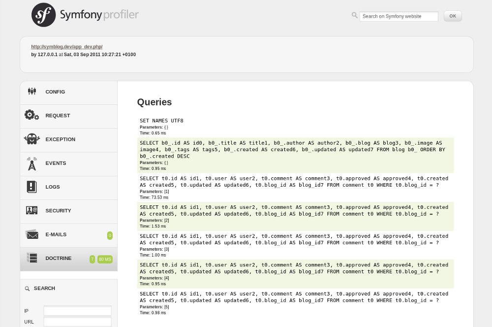Image resolution: width=492 pixels, height=327 pixels.
Task: Click the SEARCH section heading
Action: 44,289
